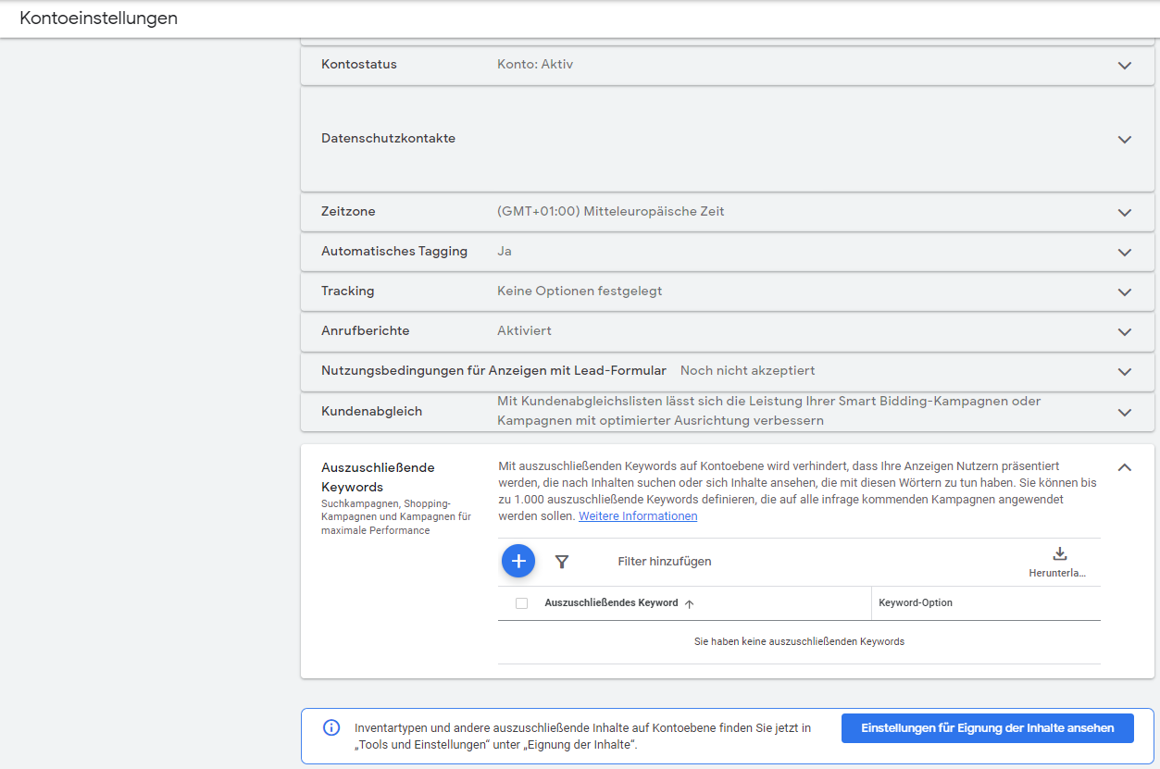Expand the Datenschutzkontakte section
This screenshot has width=1160, height=769.
pyautogui.click(x=1125, y=140)
